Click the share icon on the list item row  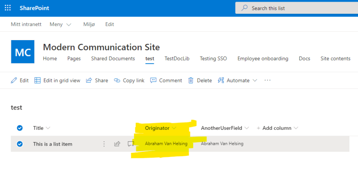point(117,144)
